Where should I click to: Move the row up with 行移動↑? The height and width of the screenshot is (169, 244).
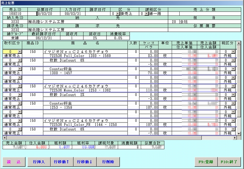(62, 162)
